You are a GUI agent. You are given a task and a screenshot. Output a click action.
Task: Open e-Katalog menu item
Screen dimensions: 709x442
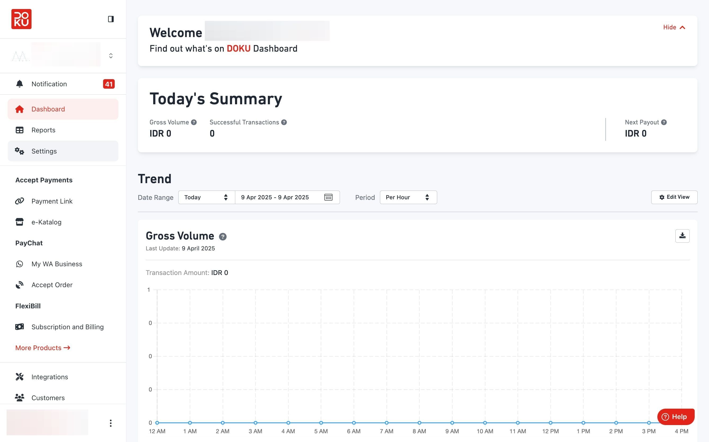63,222
